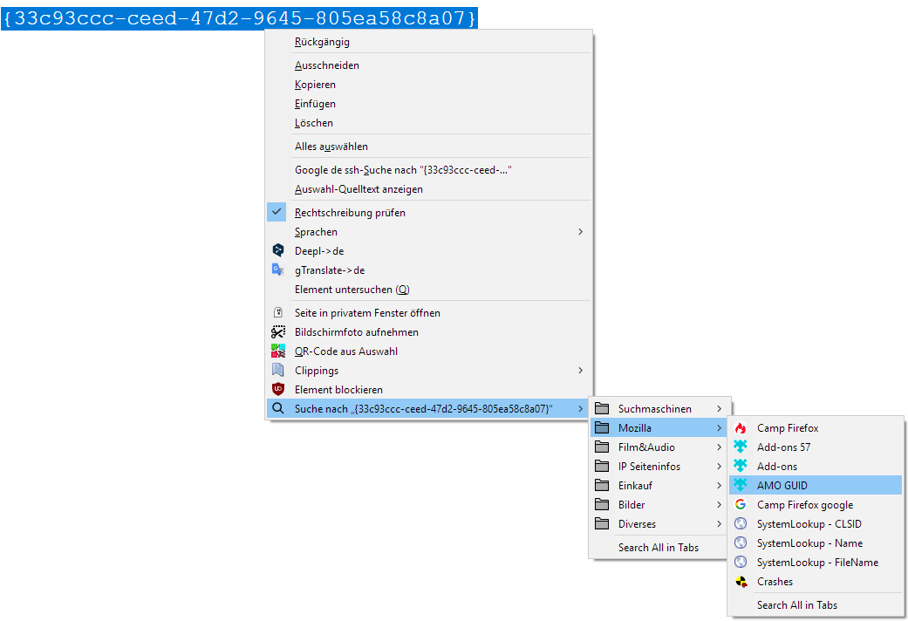Click the Camp Firefox flame icon
The image size is (908, 621).
click(x=741, y=427)
